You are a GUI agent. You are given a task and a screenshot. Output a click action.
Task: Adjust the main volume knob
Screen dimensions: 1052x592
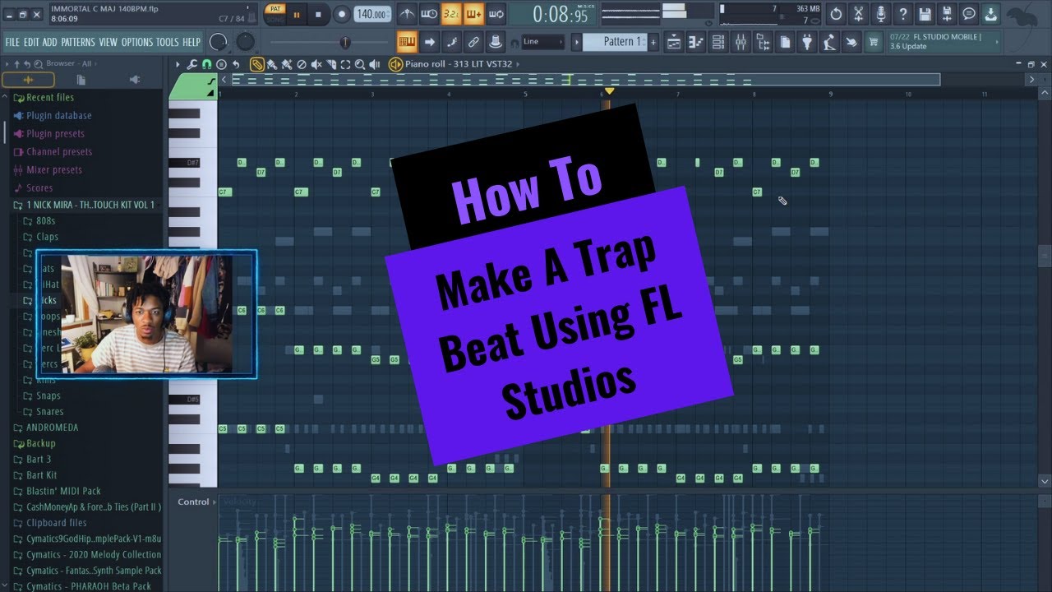[218, 42]
